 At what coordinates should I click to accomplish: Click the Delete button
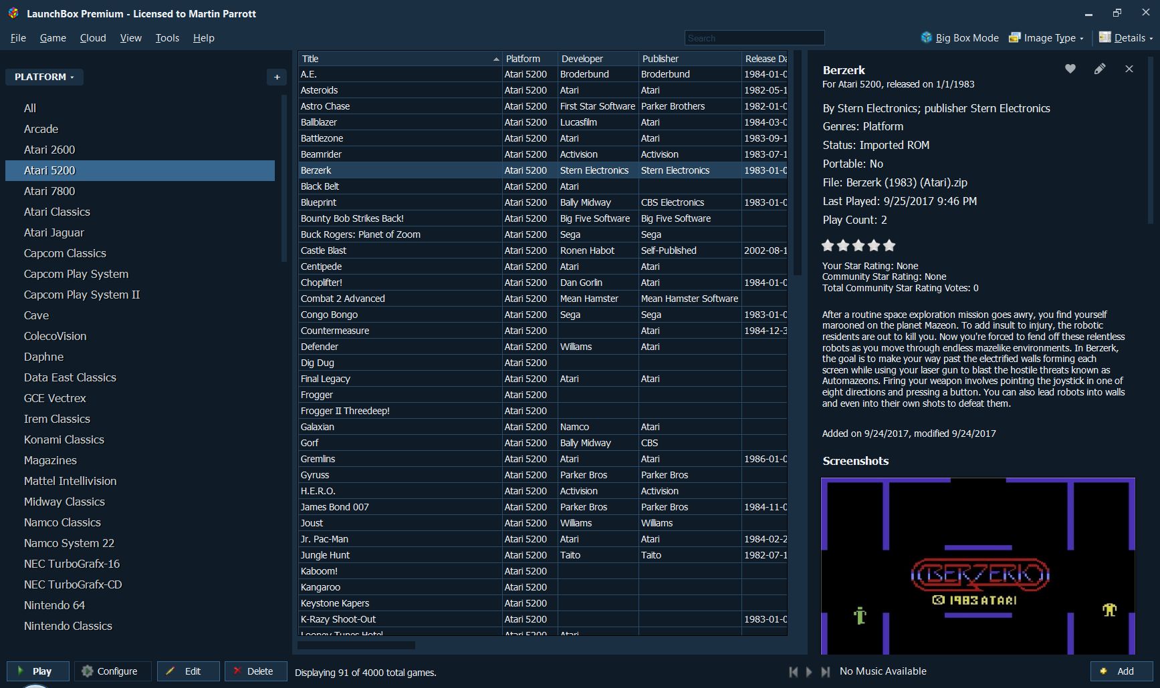tap(255, 671)
